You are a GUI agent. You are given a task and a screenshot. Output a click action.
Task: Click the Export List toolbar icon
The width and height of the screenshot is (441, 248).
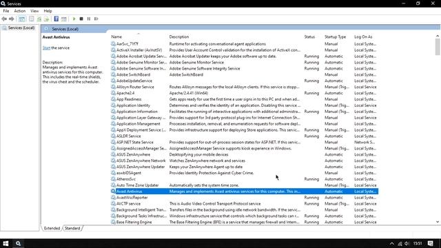[x=46, y=19]
